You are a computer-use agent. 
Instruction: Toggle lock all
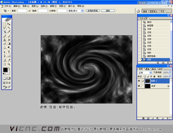pos(154,76)
